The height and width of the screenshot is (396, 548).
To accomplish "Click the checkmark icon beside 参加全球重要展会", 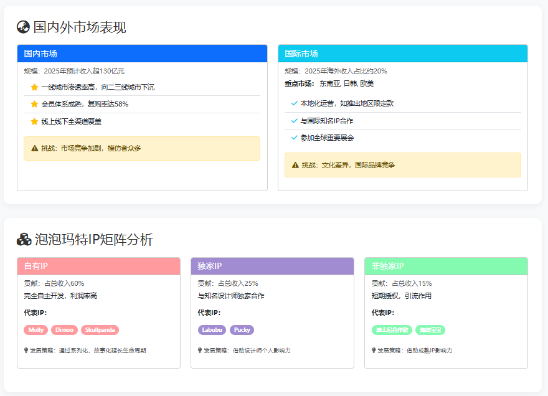I will click(x=295, y=138).
